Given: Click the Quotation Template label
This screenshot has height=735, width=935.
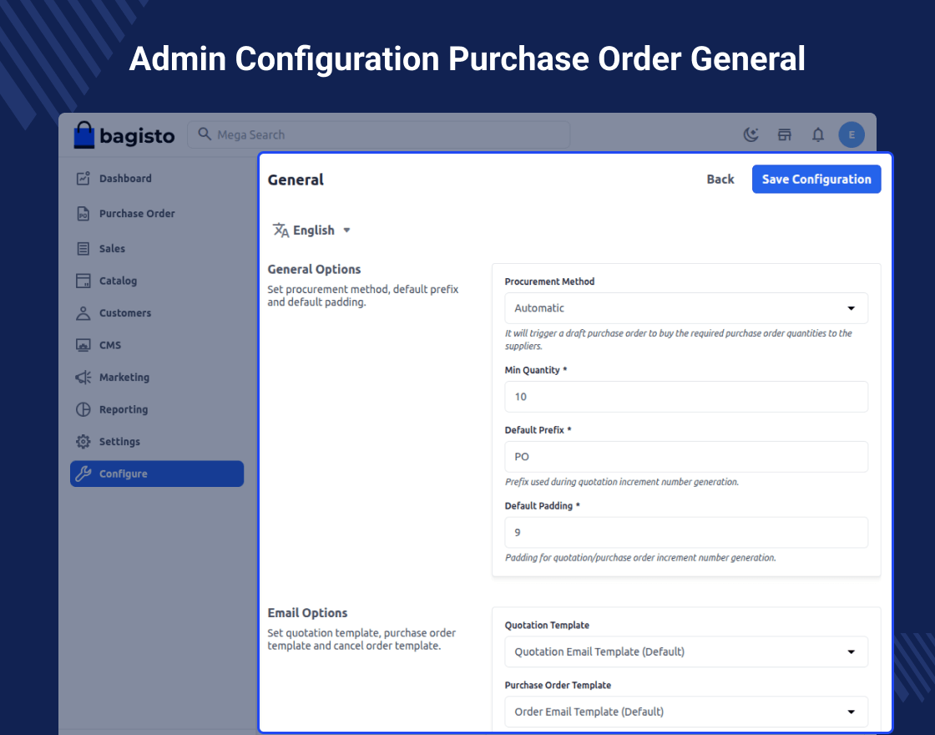Looking at the screenshot, I should pos(547,626).
